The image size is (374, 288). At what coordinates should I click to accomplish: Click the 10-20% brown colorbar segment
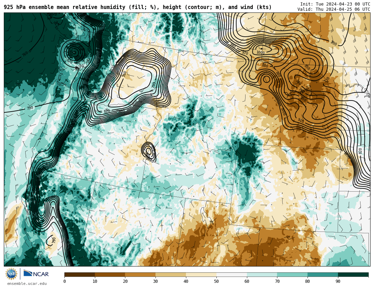pos(110,274)
